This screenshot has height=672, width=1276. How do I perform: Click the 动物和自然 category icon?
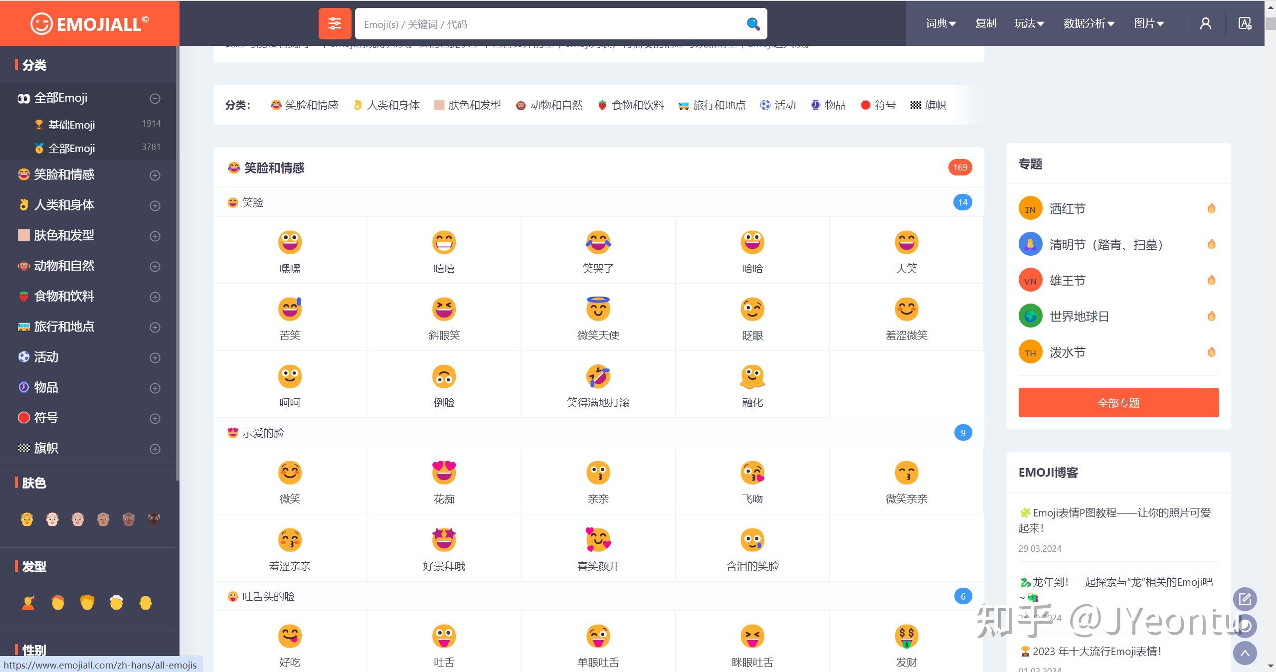point(23,266)
